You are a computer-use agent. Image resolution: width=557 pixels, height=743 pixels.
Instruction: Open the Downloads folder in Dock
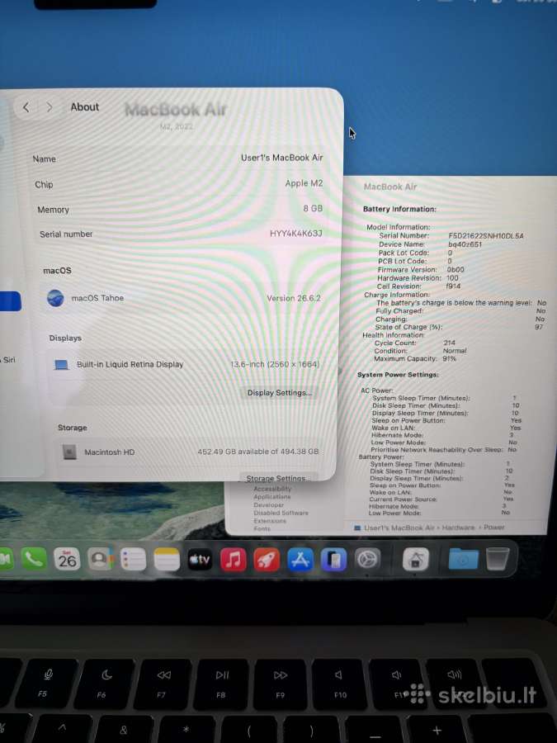click(463, 559)
